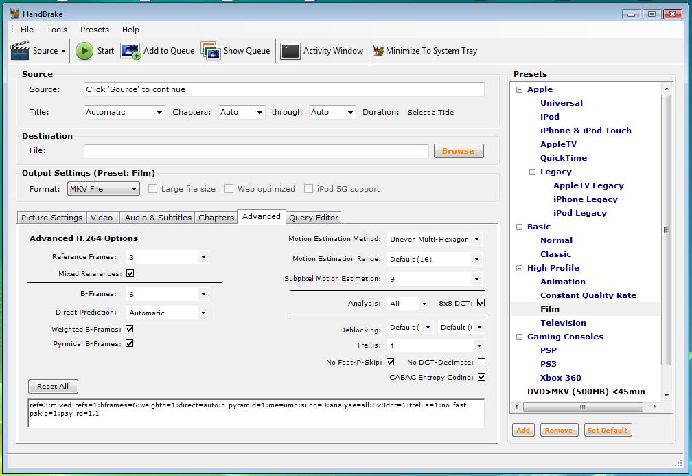Click the Add preset button
This screenshot has width=692, height=476.
coord(523,430)
